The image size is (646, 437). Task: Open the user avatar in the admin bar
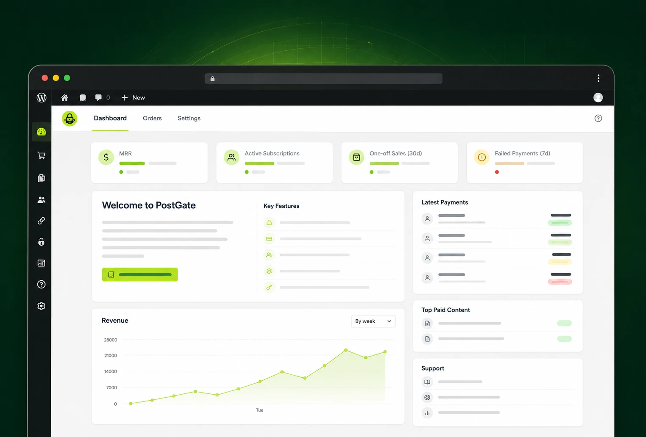(x=598, y=97)
